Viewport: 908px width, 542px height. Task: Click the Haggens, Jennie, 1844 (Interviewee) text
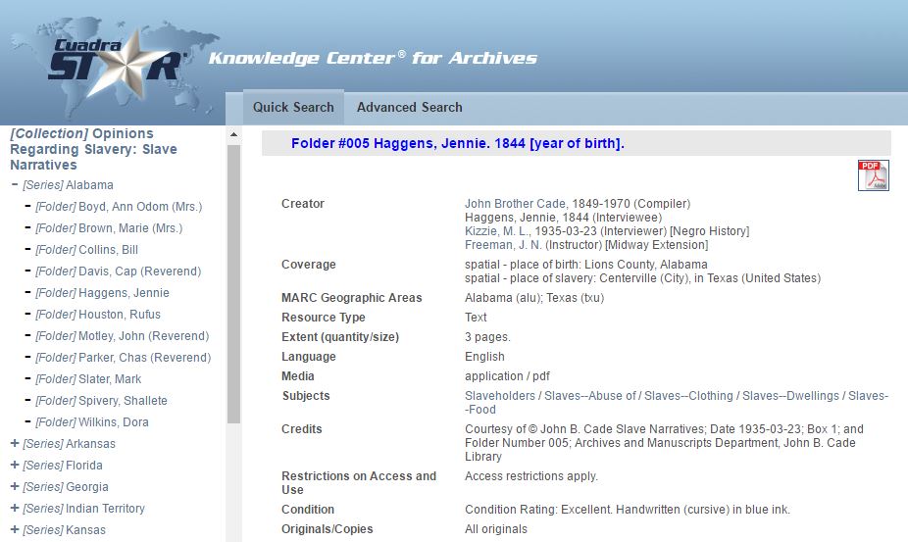[x=563, y=218]
